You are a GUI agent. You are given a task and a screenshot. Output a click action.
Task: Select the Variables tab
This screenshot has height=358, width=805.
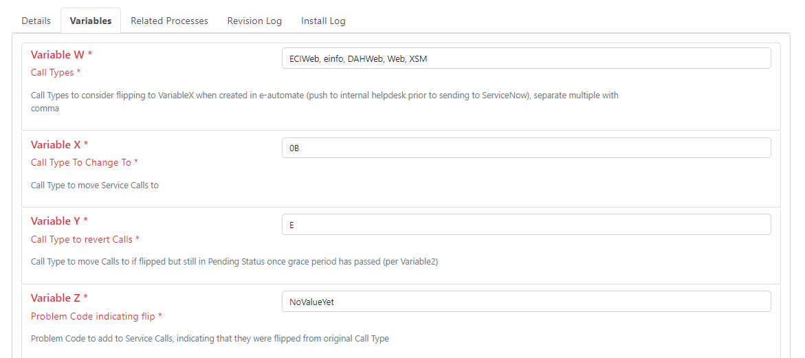click(x=90, y=21)
